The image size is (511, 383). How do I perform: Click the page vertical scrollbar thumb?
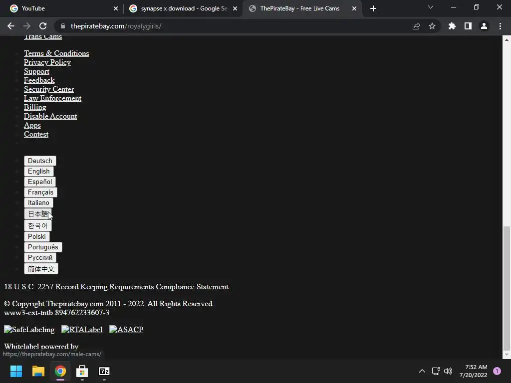(x=507, y=288)
